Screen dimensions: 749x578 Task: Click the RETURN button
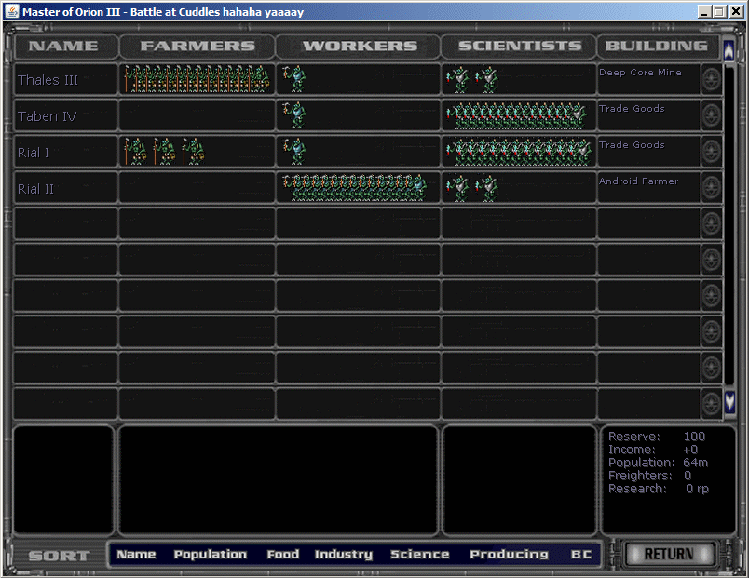tap(669, 554)
